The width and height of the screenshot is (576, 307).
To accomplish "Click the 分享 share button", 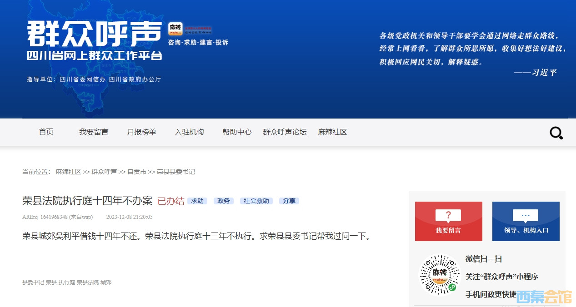I will (x=289, y=201).
